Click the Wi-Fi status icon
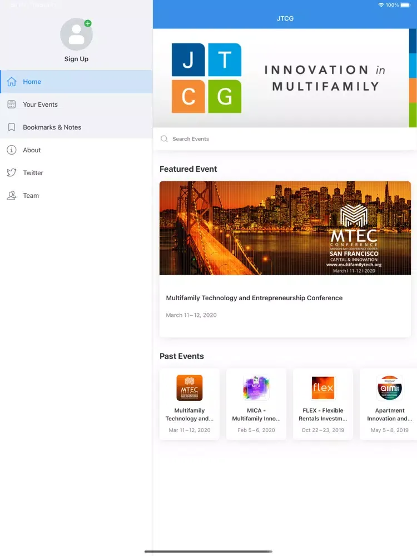The width and height of the screenshot is (417, 556). [x=381, y=5]
